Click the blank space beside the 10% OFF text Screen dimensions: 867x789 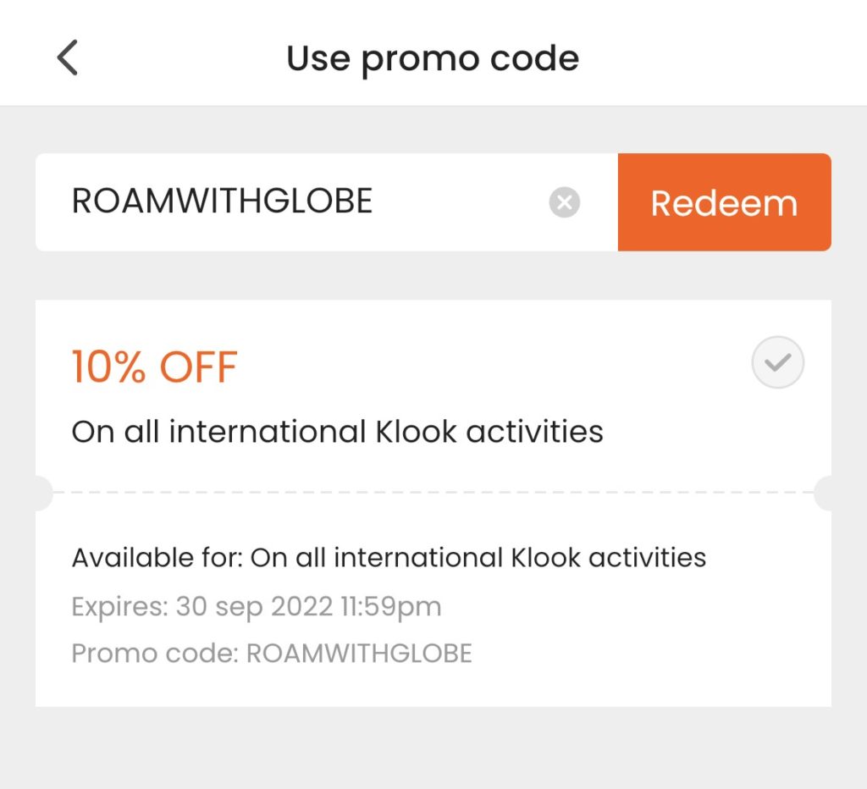492,367
